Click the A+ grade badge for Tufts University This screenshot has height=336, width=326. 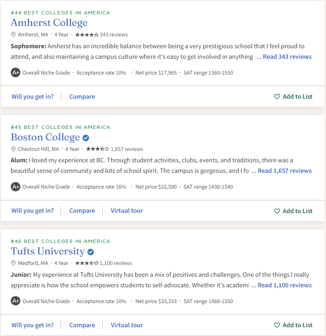pos(15,301)
